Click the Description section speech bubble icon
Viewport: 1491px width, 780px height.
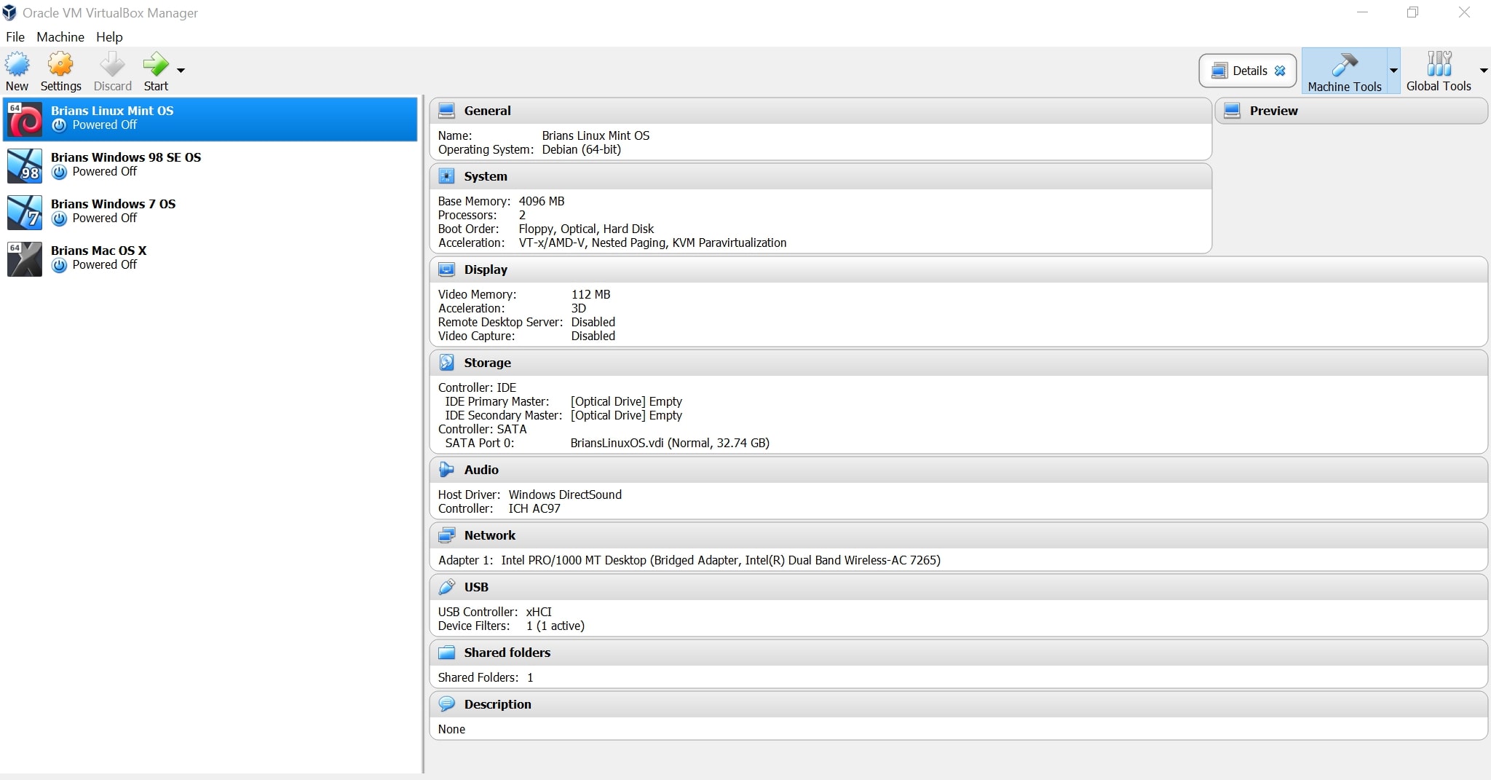[x=447, y=704]
